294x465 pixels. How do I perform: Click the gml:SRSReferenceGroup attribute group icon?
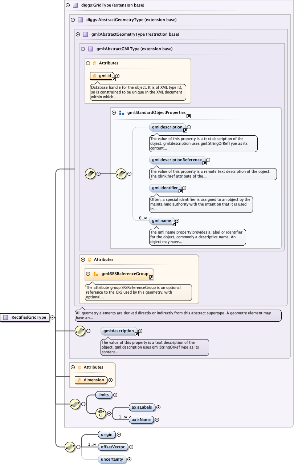click(96, 274)
